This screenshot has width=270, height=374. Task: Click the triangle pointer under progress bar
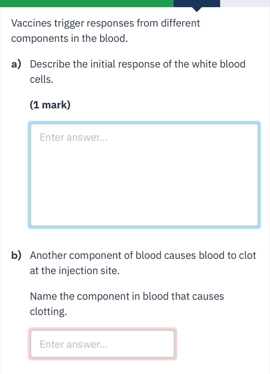click(197, 9)
